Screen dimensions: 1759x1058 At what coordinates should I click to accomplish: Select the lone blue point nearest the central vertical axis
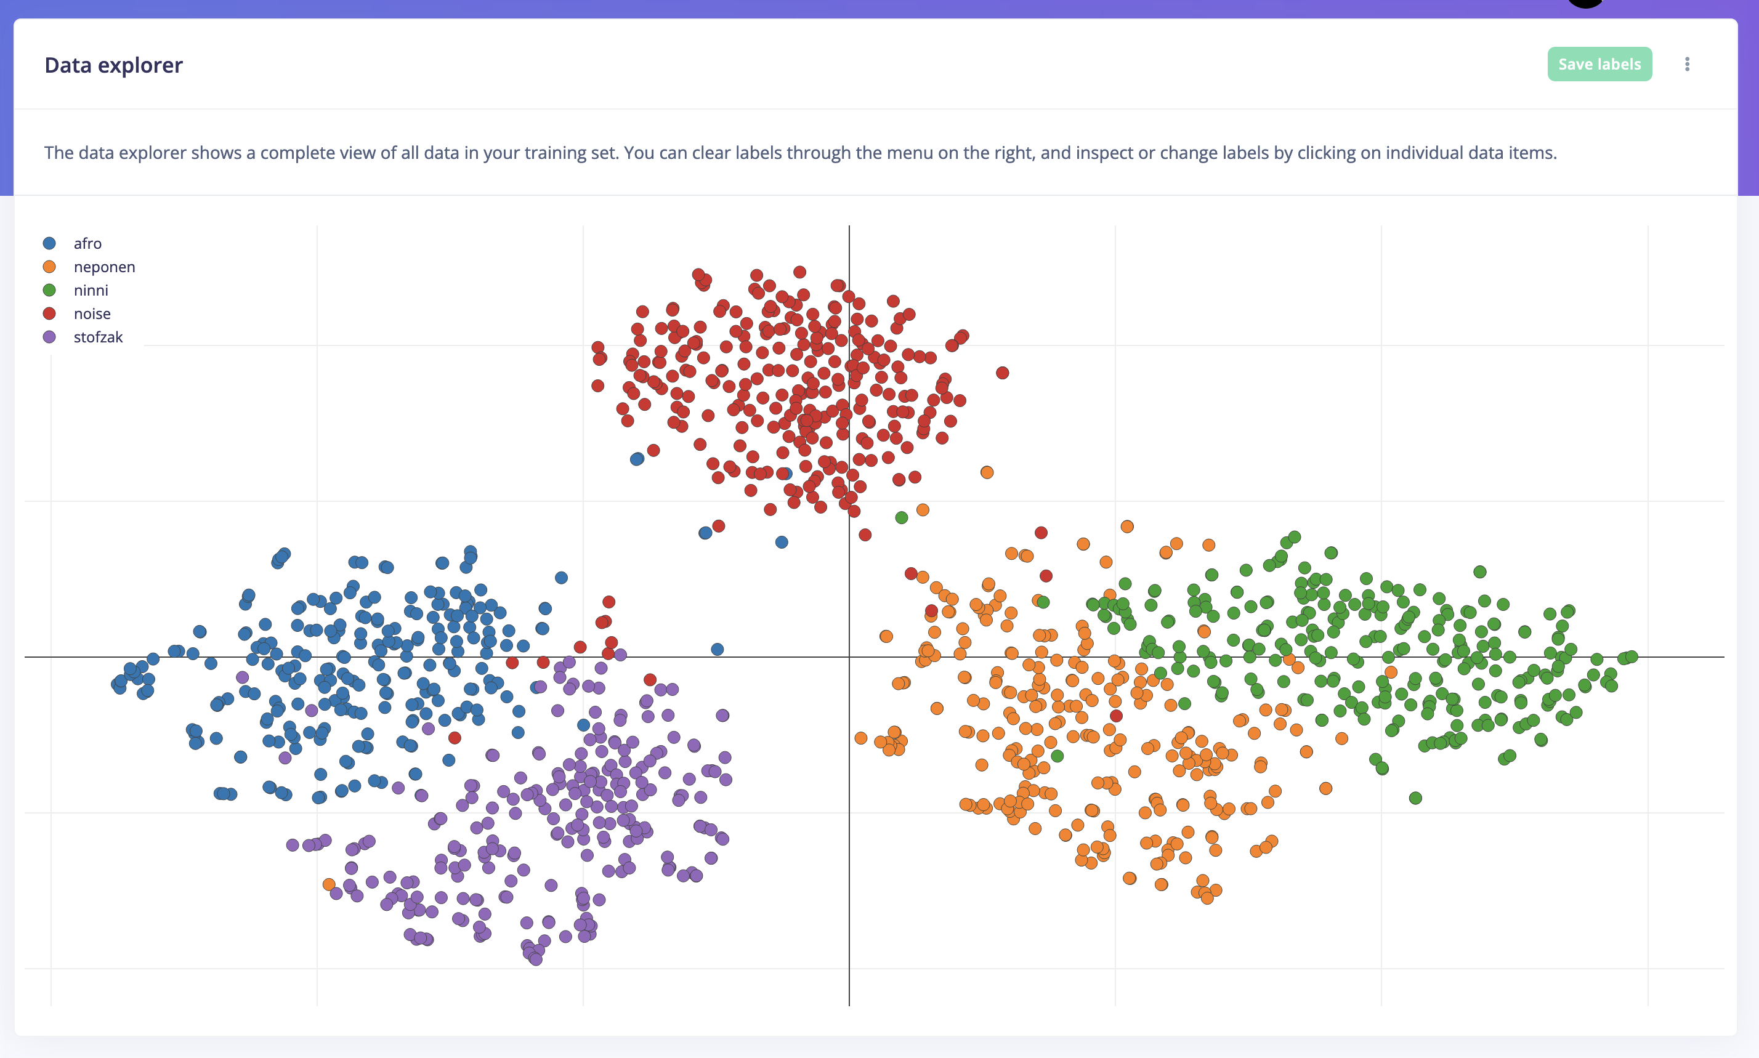782,542
